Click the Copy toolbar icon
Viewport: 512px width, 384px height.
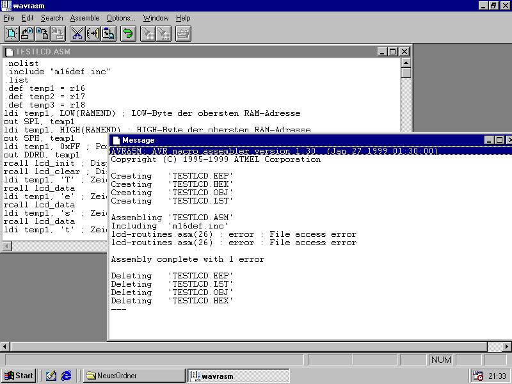[93, 34]
